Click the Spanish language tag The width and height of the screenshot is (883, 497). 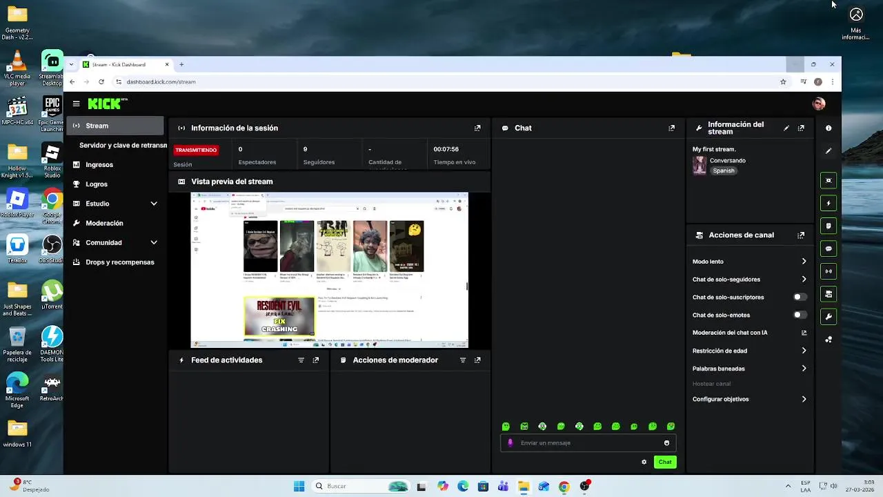(x=724, y=170)
